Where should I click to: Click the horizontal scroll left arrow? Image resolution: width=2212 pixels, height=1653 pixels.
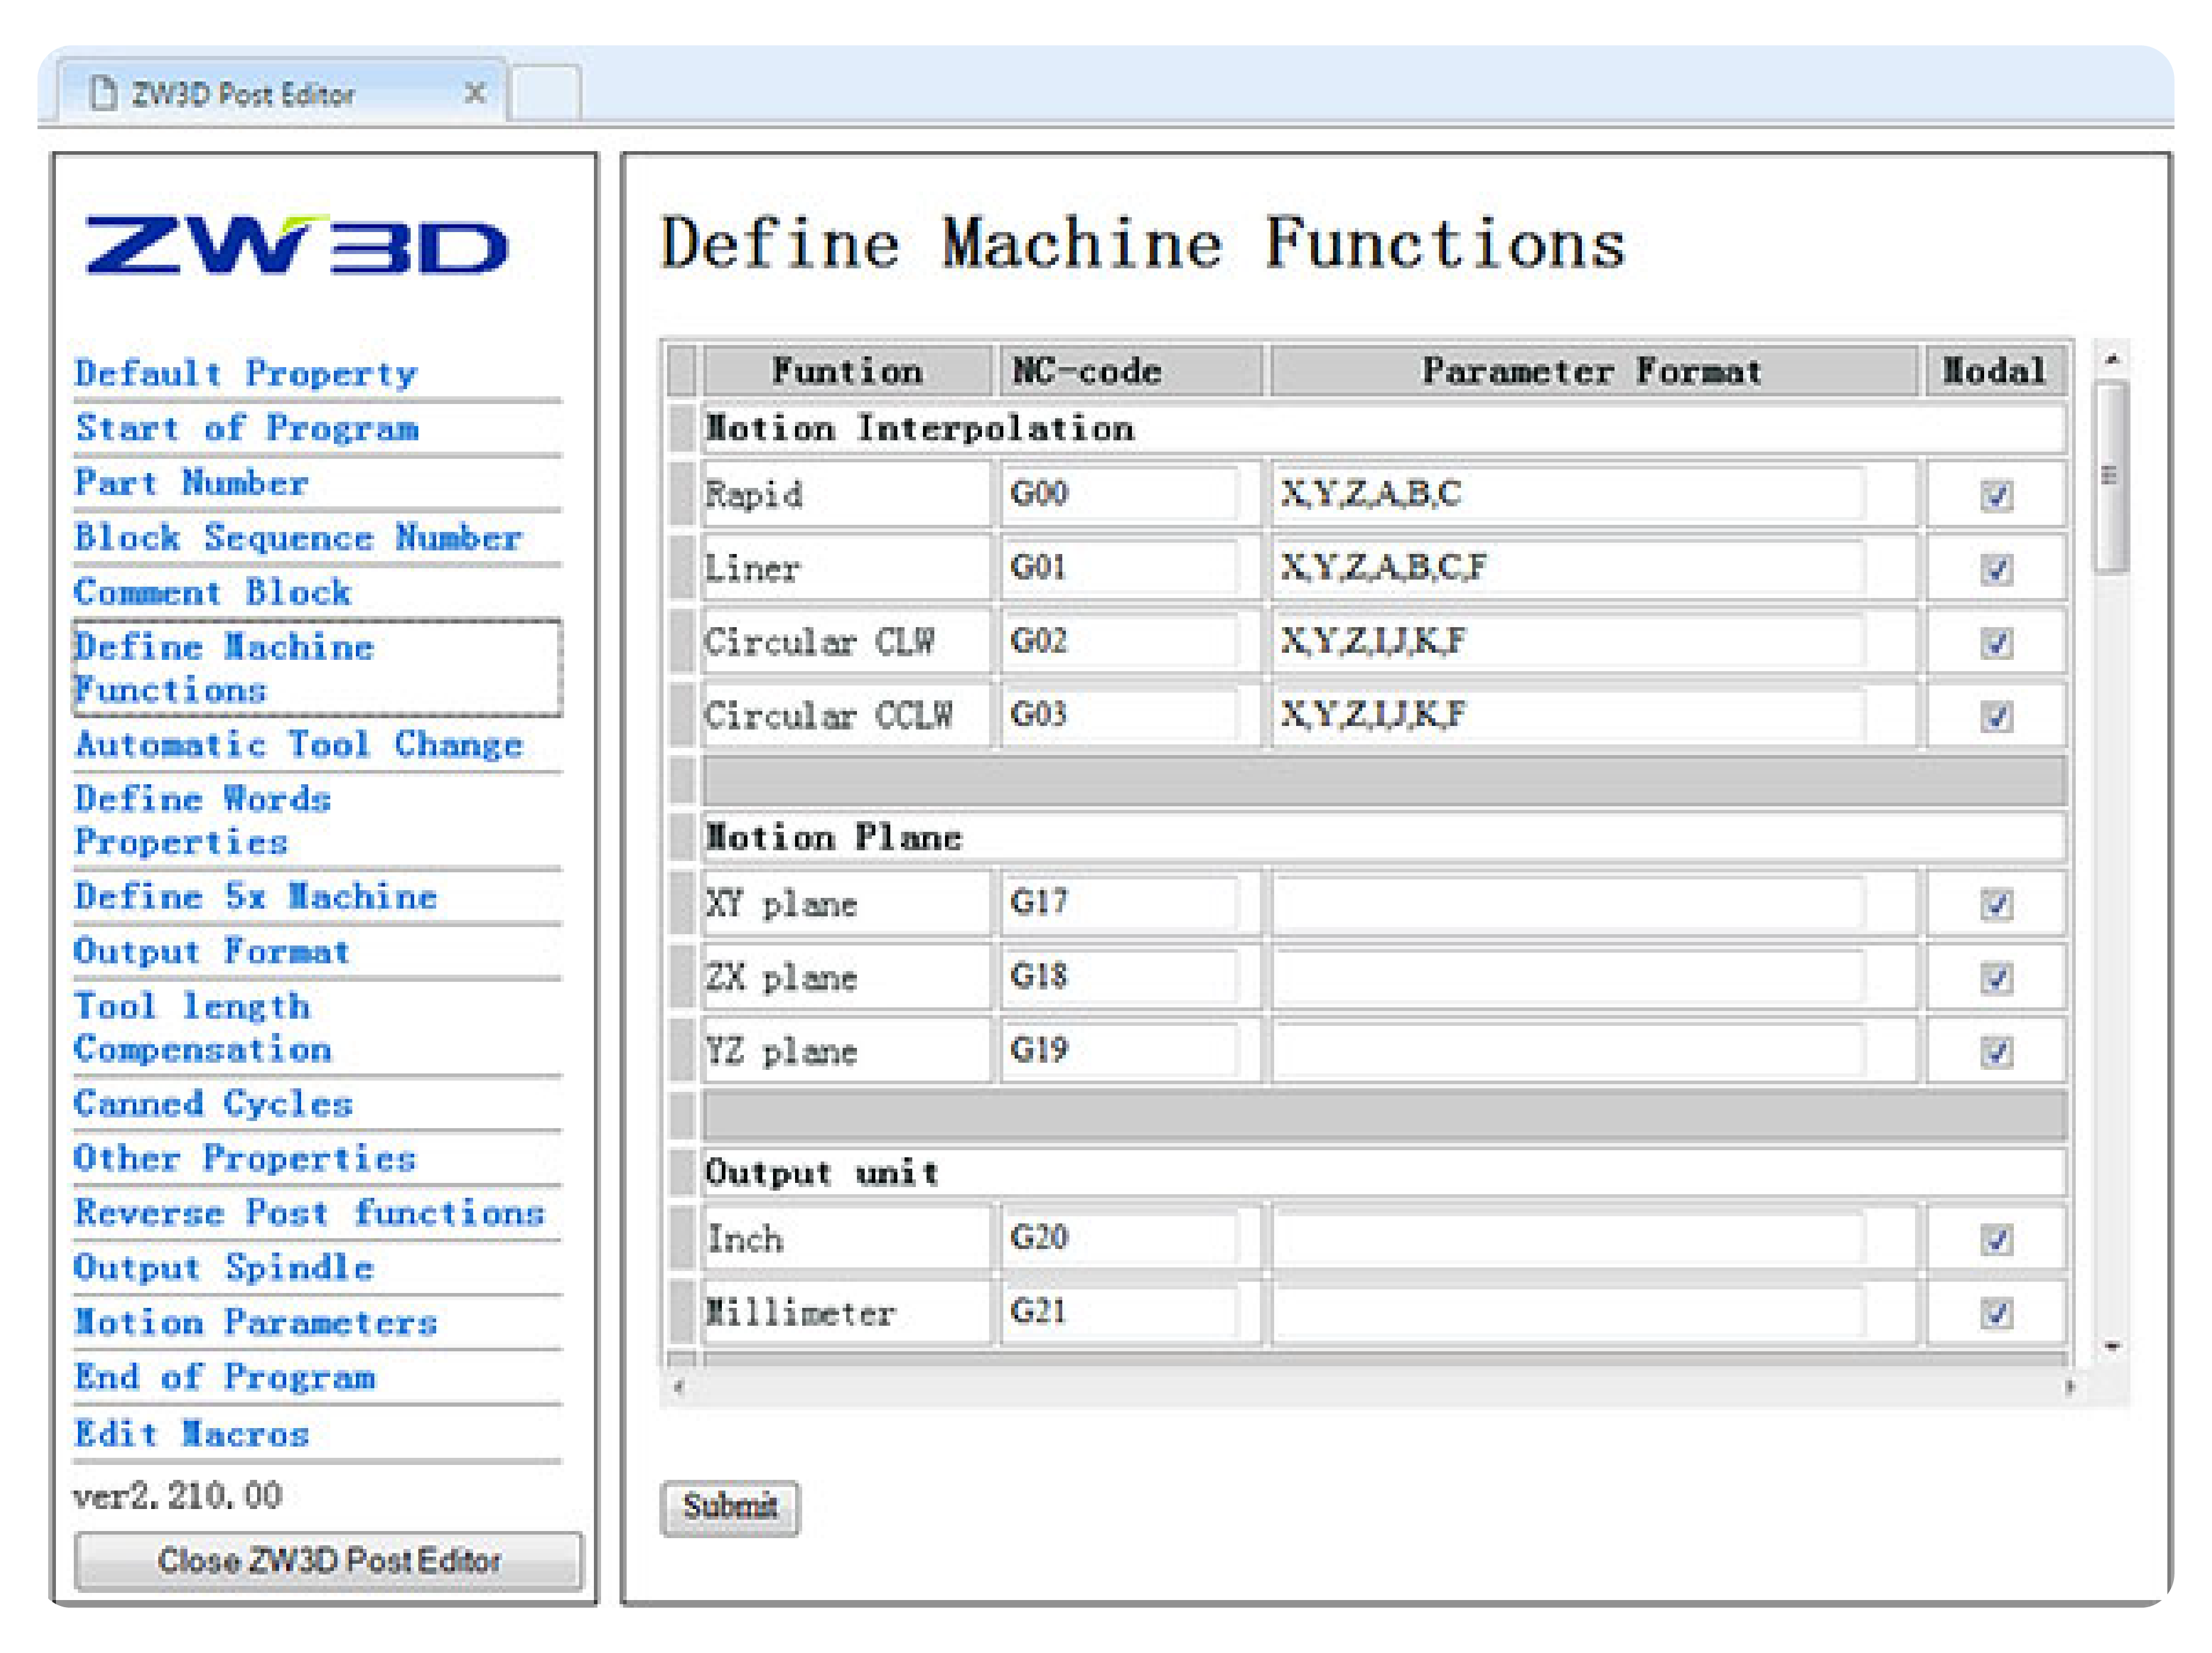[679, 1386]
